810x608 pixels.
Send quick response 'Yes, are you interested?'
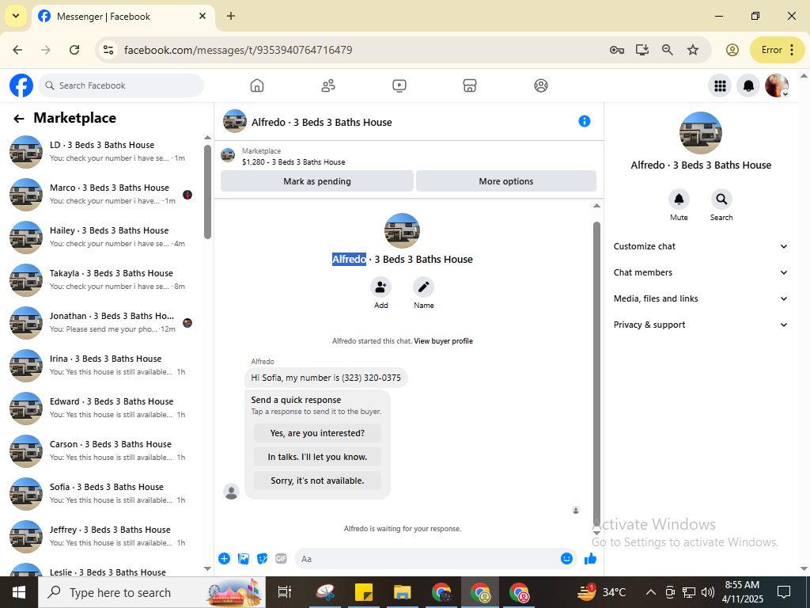[317, 433]
